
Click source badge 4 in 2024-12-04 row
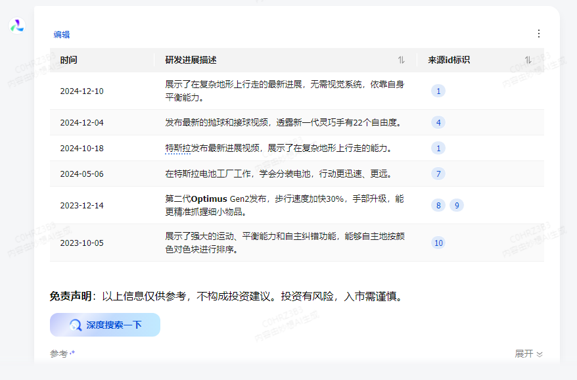[x=438, y=122]
